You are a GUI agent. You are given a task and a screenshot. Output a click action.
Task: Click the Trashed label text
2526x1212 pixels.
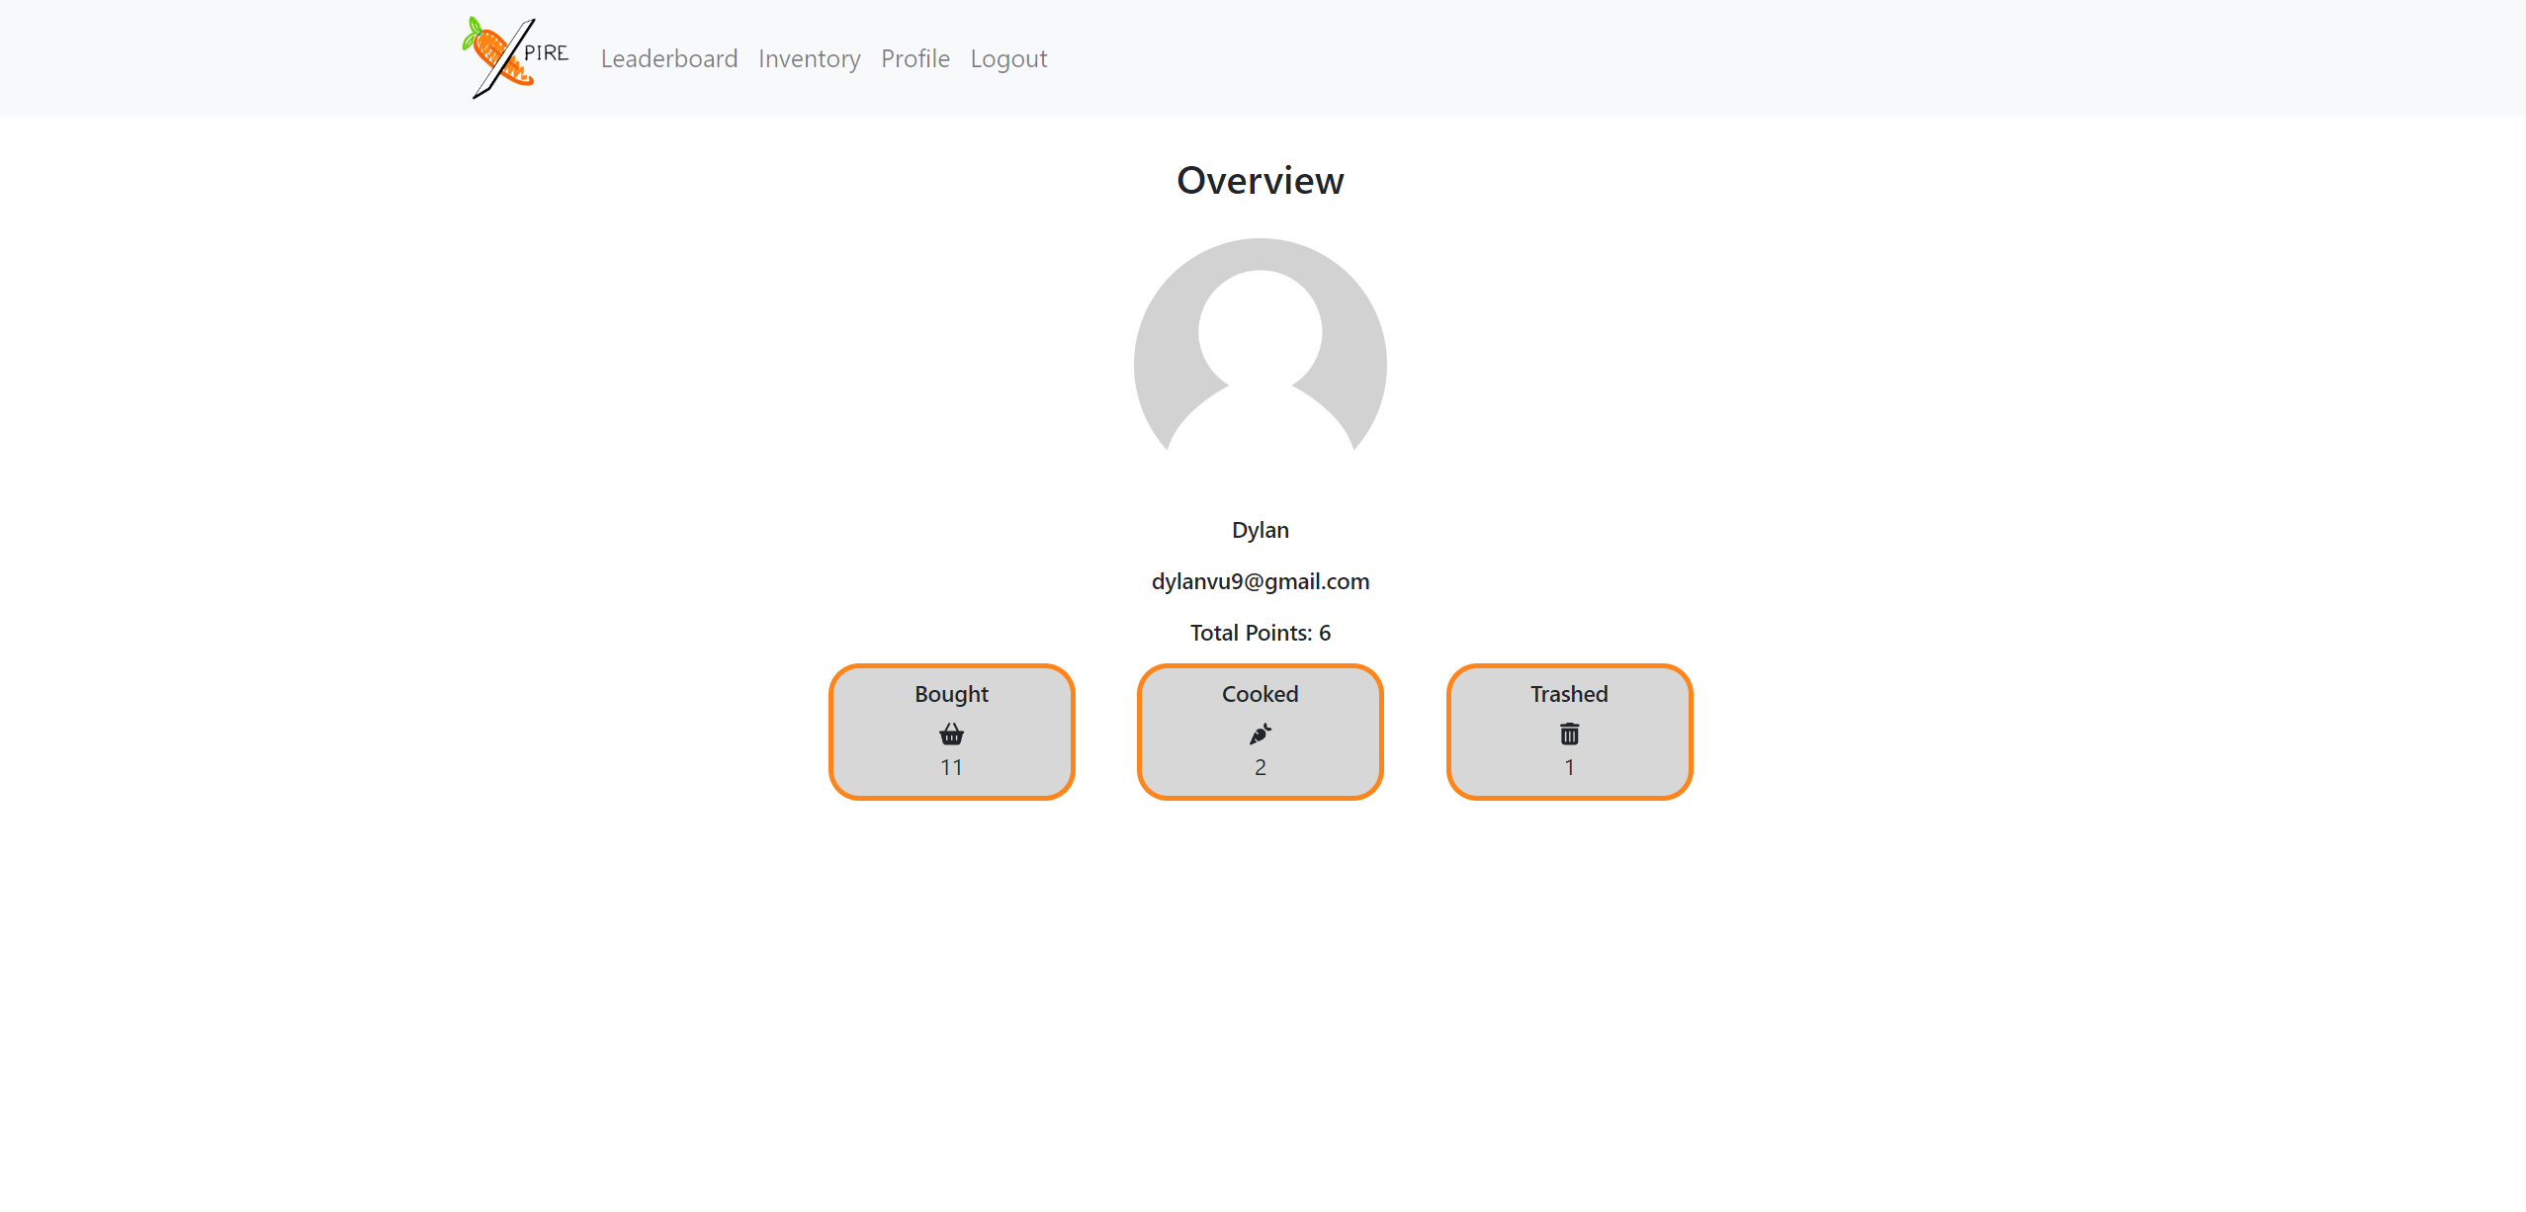click(x=1569, y=694)
